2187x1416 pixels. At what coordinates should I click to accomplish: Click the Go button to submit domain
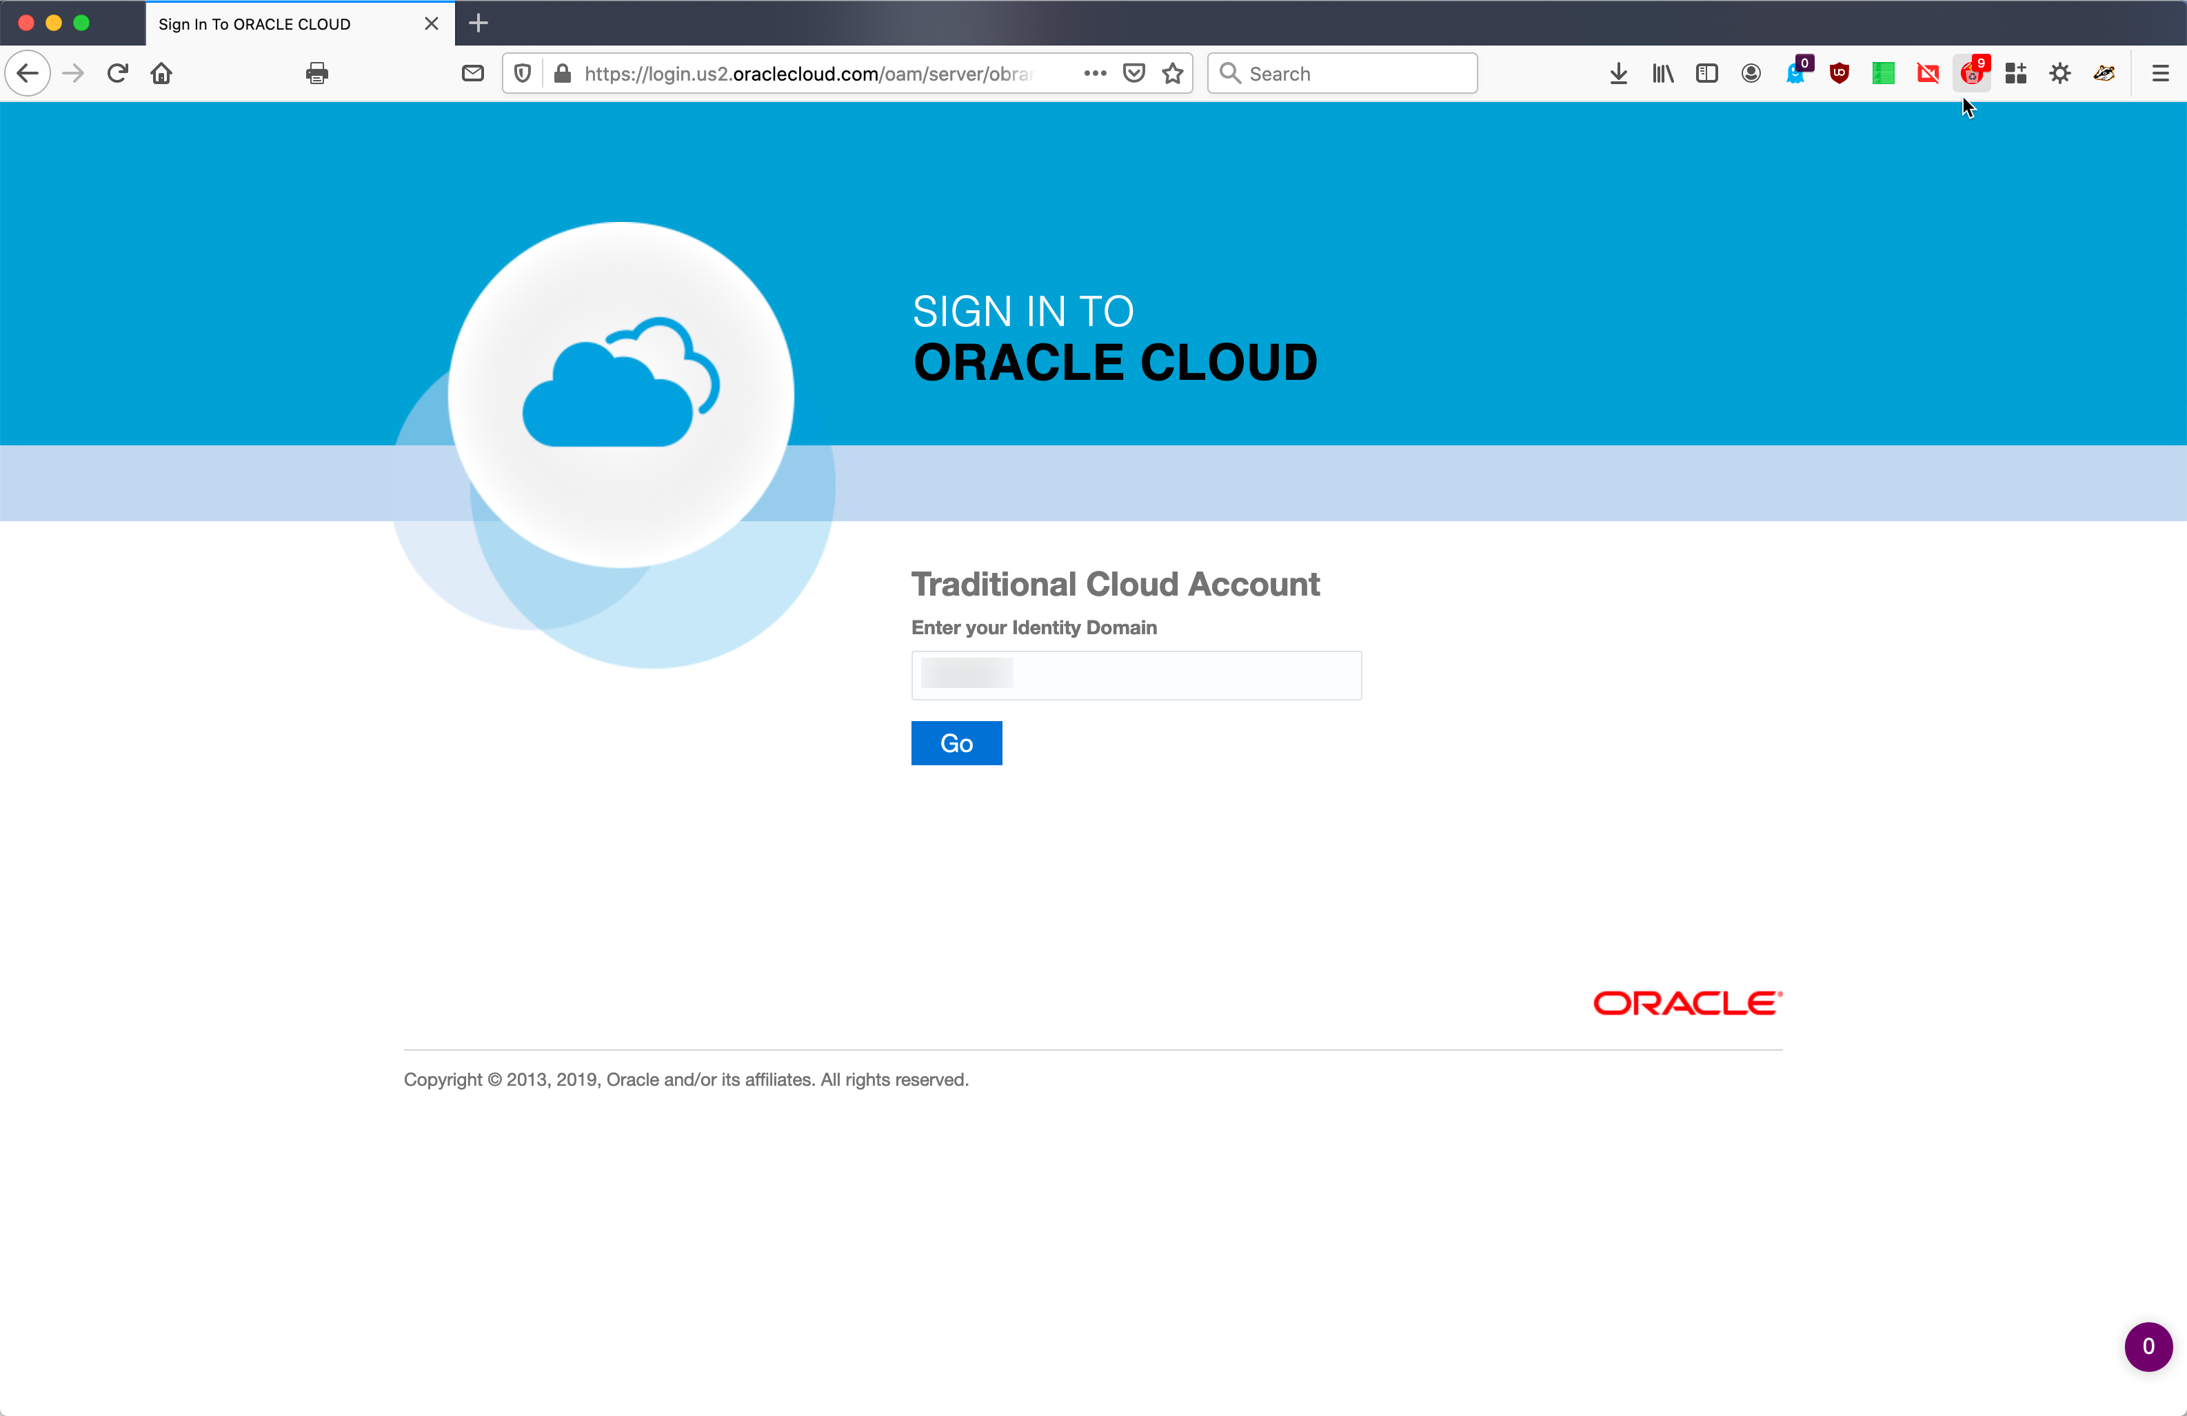(x=956, y=743)
